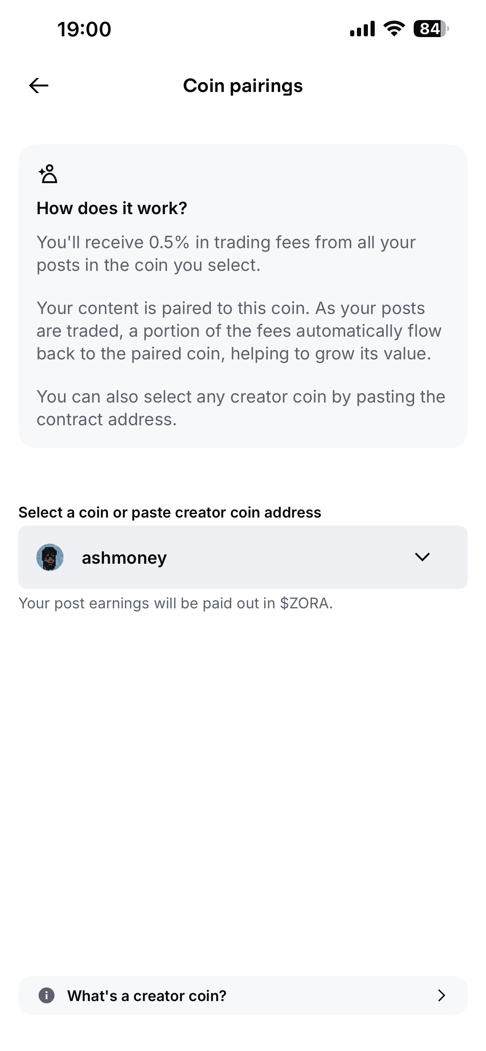Tap the "Your content is paired" paragraph

tap(239, 331)
